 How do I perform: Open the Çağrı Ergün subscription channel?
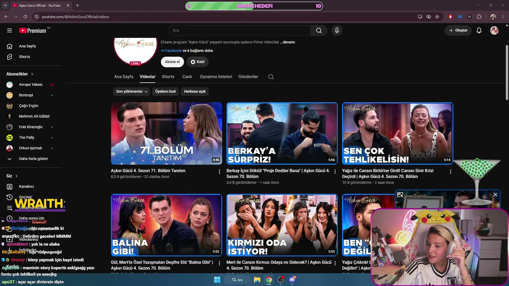coord(29,106)
